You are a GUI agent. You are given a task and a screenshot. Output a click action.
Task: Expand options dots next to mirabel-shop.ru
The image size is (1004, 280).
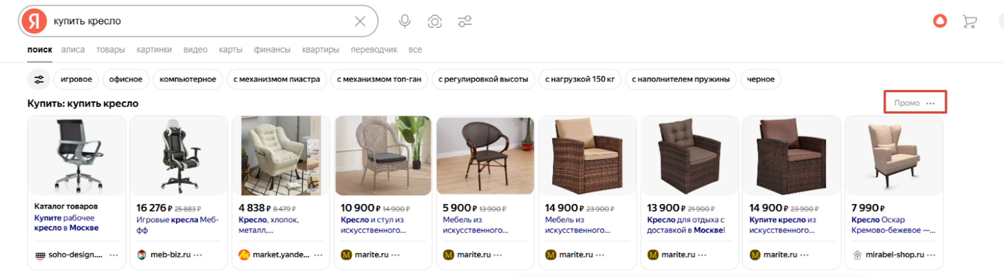tap(931, 255)
